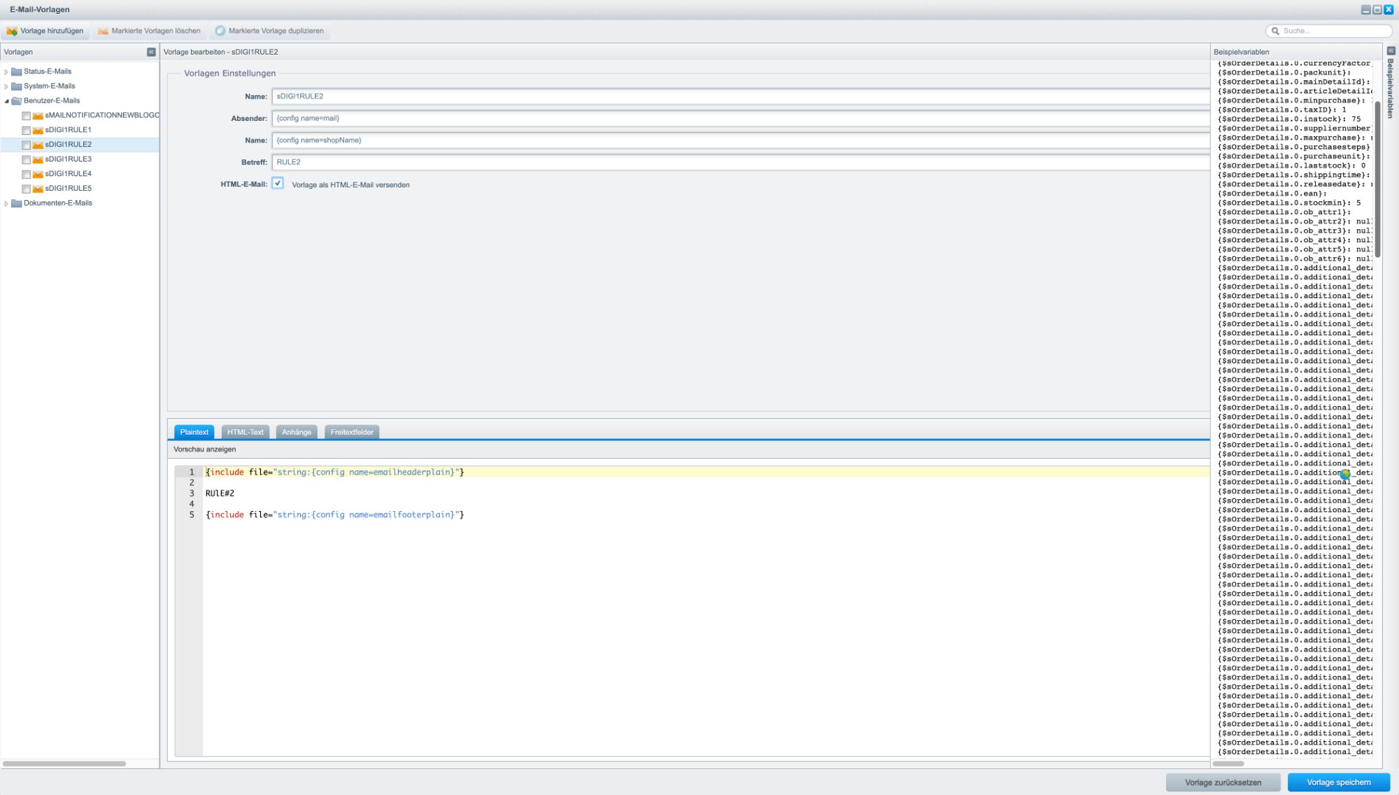The image size is (1399, 795).
Task: Click the vertical Beispielvariablen side label
Action: point(1391,88)
